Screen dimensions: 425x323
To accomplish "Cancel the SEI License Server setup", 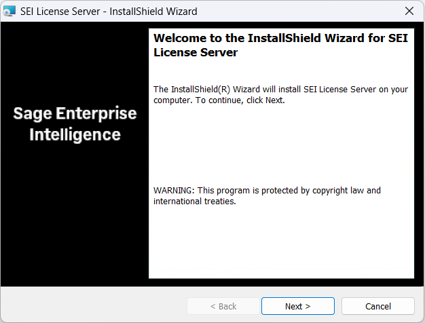I will [x=377, y=306].
